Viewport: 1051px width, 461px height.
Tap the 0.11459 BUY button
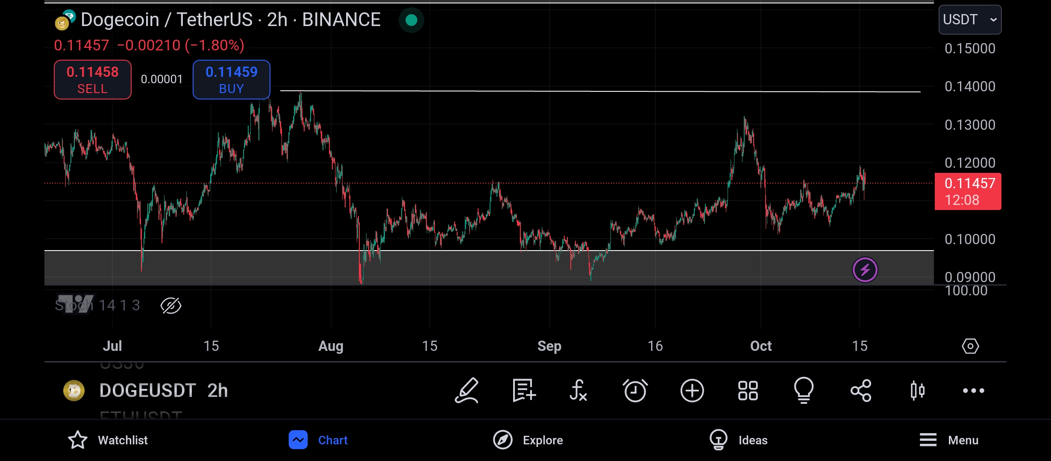click(232, 80)
